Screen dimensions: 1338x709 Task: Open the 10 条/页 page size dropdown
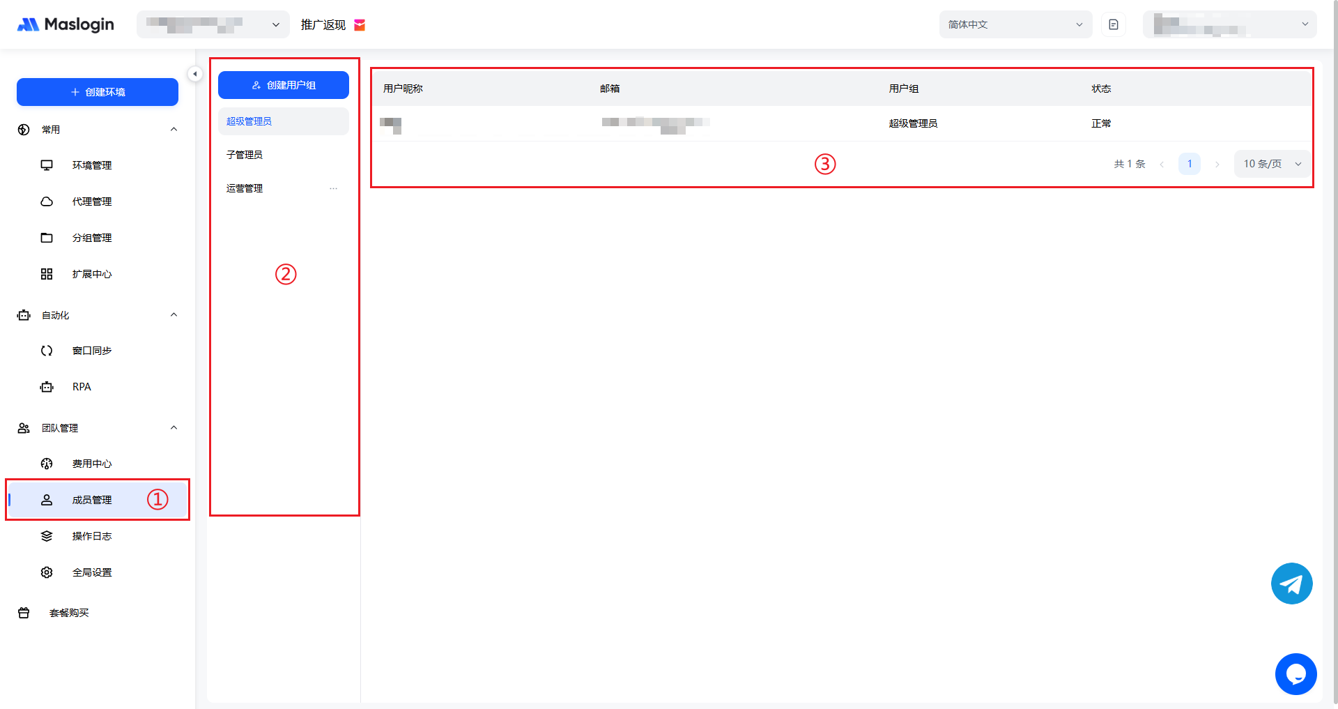pos(1272,164)
